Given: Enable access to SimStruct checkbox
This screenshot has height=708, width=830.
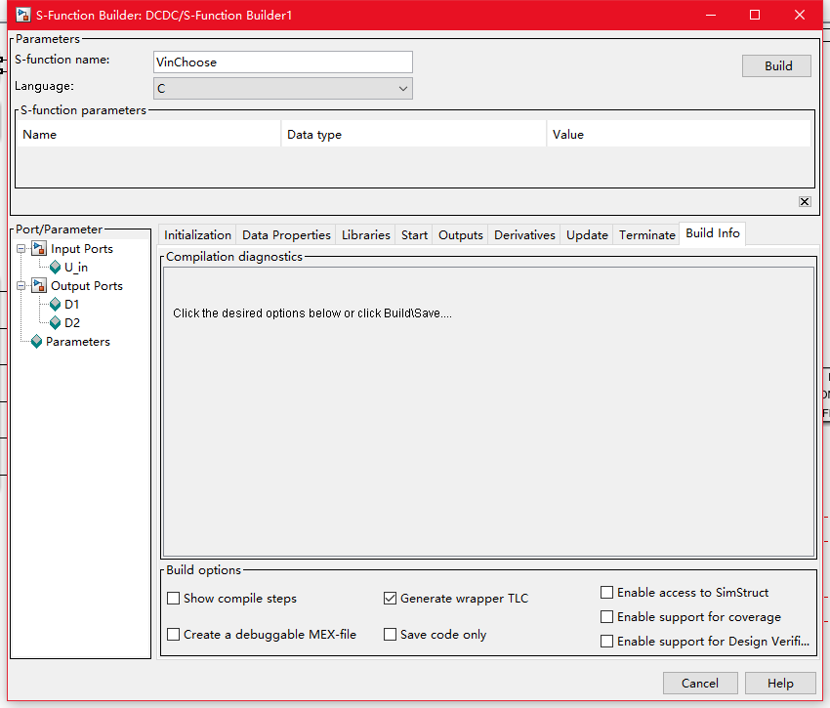Looking at the screenshot, I should (x=607, y=592).
